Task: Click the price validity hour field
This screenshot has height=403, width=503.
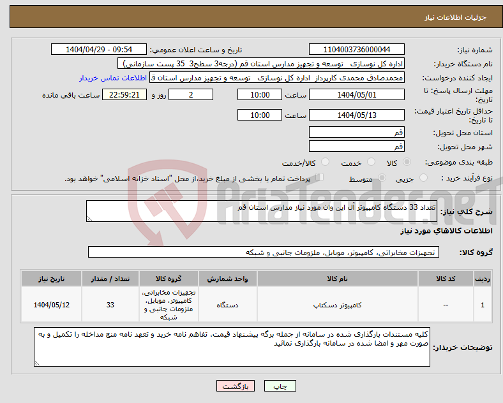Action: tap(260, 115)
